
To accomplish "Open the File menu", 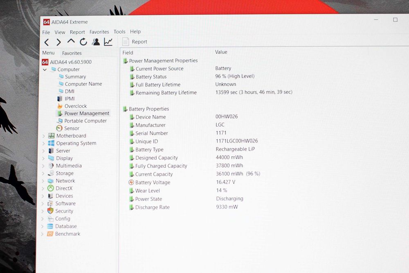I will click(46, 32).
